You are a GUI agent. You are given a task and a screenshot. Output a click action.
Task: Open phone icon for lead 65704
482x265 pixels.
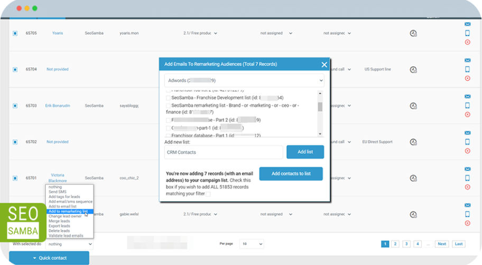coord(467,69)
